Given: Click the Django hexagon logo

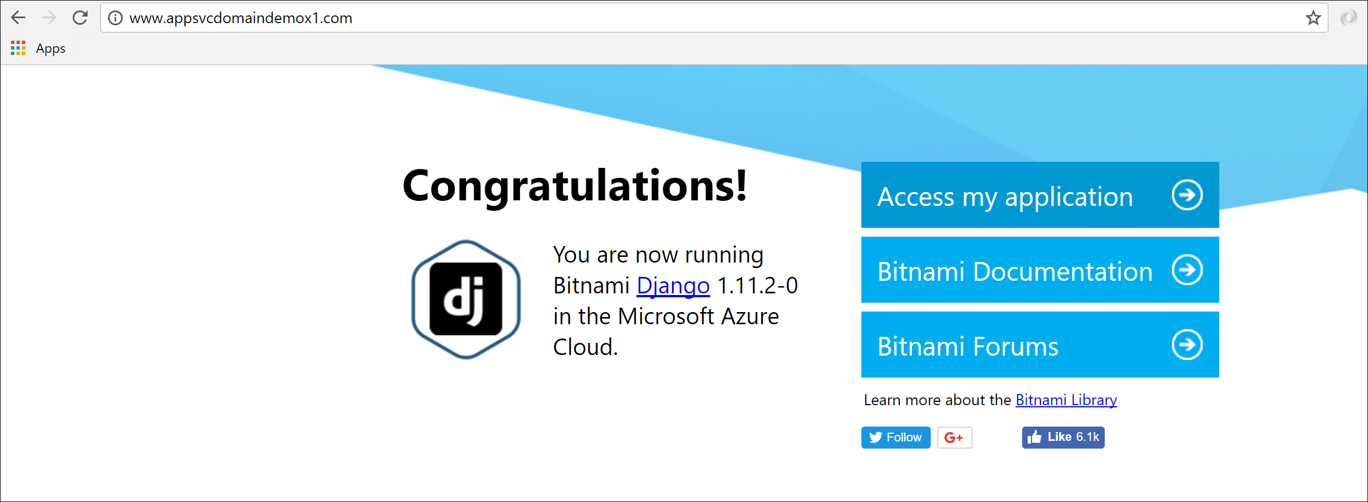Looking at the screenshot, I should pyautogui.click(x=466, y=299).
